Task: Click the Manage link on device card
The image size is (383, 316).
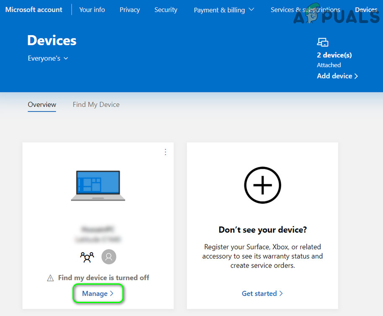Action: tap(98, 293)
